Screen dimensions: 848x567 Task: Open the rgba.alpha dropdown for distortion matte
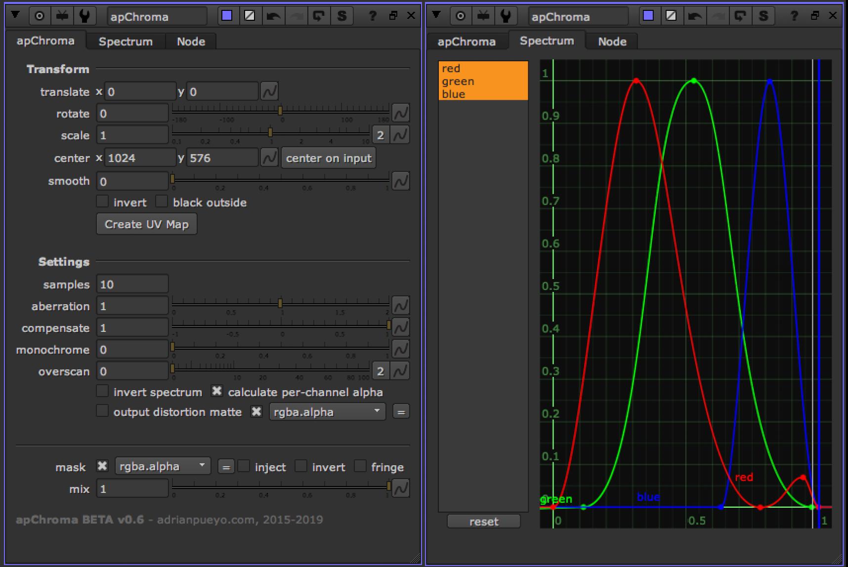point(327,411)
